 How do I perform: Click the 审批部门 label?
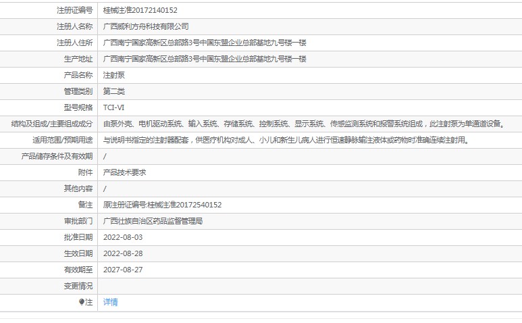78,221
